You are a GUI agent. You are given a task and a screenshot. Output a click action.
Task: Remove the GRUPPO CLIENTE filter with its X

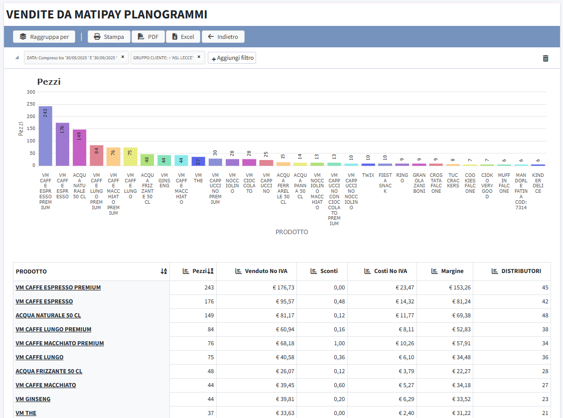click(x=199, y=57)
